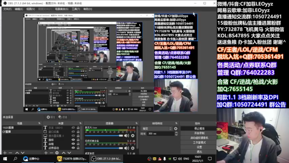
Task: Open the 文件(F) menu
Action: (7, 9)
